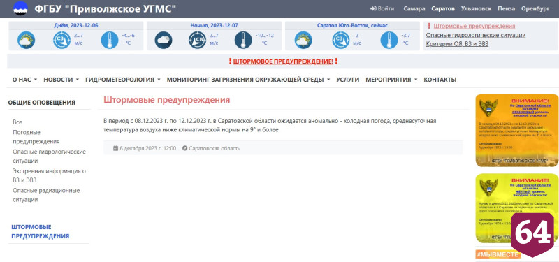Viewport: 559px width, 262px height.
Task: Expand the О НАС dropdown menu
Action: (24, 80)
